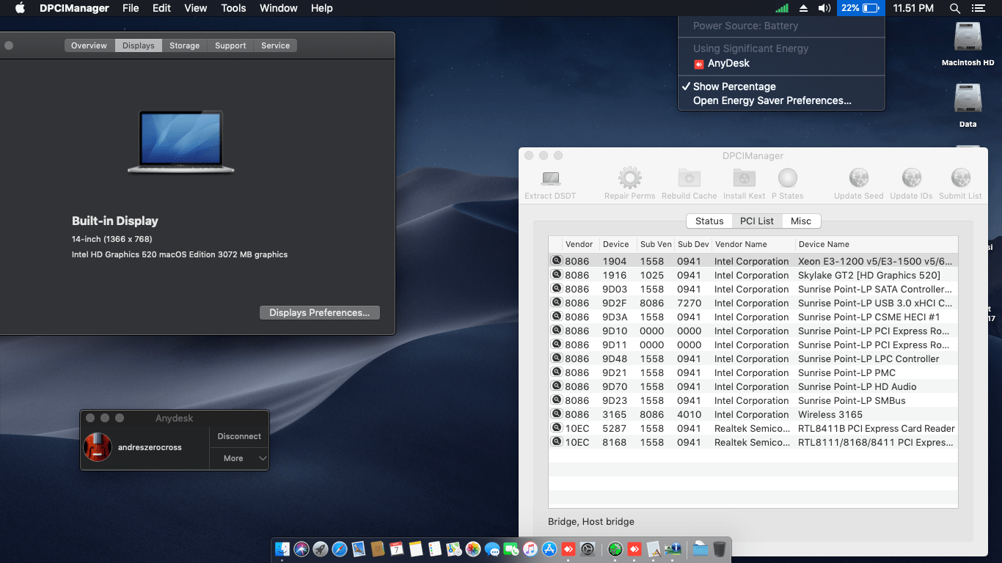Click magnifier icon in Sunrise Point-LP HD Audio row
The image size is (1002, 563).
tap(557, 386)
